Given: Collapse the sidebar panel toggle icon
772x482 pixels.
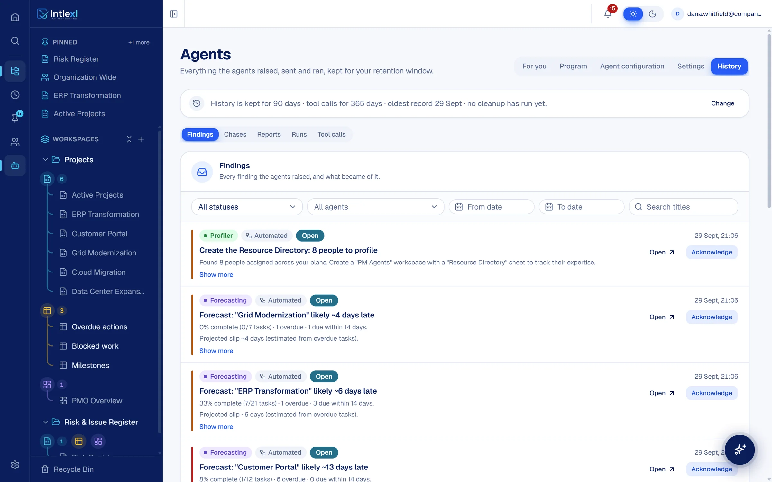Looking at the screenshot, I should pyautogui.click(x=174, y=14).
